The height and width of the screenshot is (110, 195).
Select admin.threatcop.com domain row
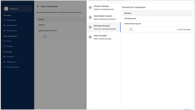point(158,24)
